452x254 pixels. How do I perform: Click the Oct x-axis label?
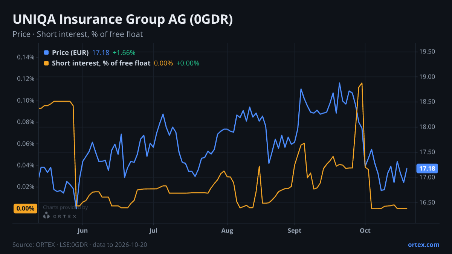click(365, 230)
